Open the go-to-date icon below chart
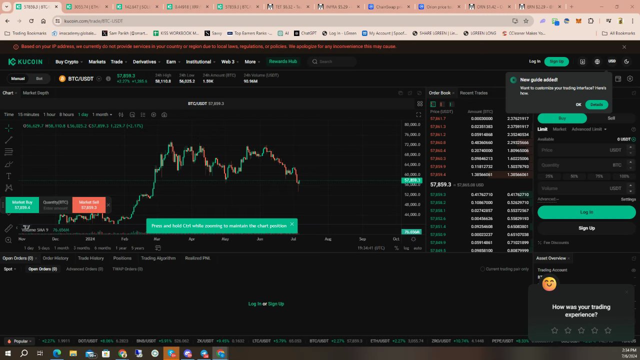This screenshot has width=640, height=360. tap(158, 248)
